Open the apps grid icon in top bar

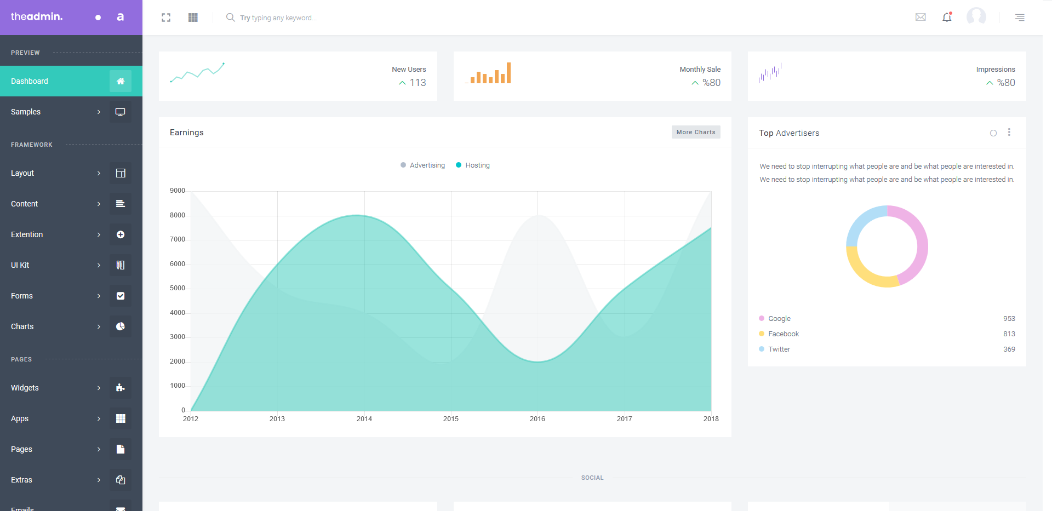(193, 18)
